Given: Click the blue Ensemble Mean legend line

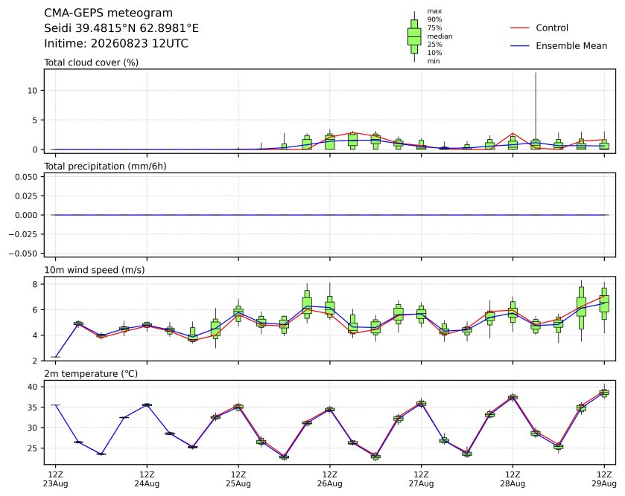Looking at the screenshot, I should [520, 46].
